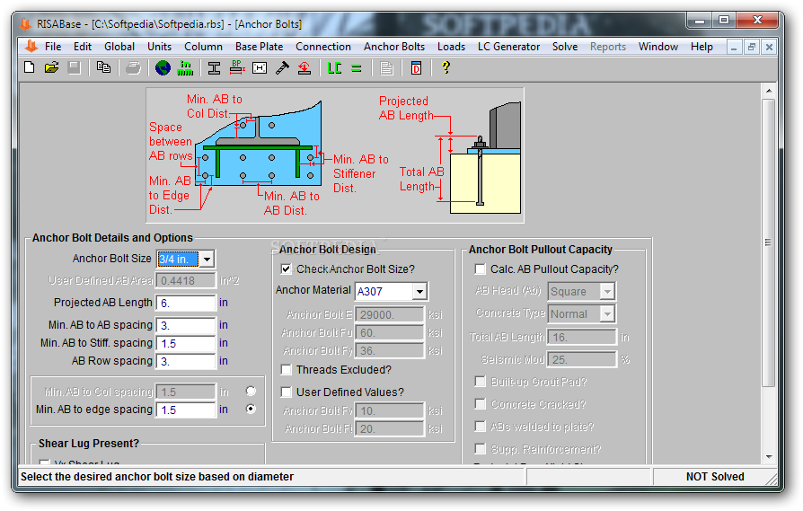The image size is (803, 511).
Task: Select the Connection plan-view icon
Action: pos(260,67)
